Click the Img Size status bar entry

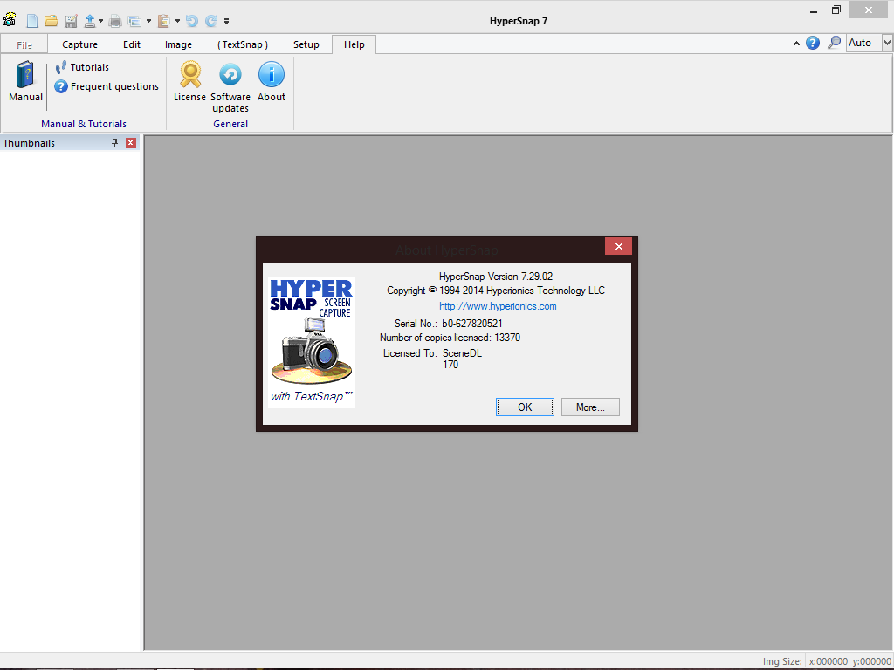pos(782,661)
